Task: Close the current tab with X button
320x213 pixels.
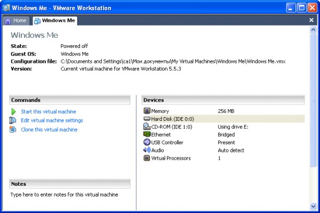Action: (311, 20)
